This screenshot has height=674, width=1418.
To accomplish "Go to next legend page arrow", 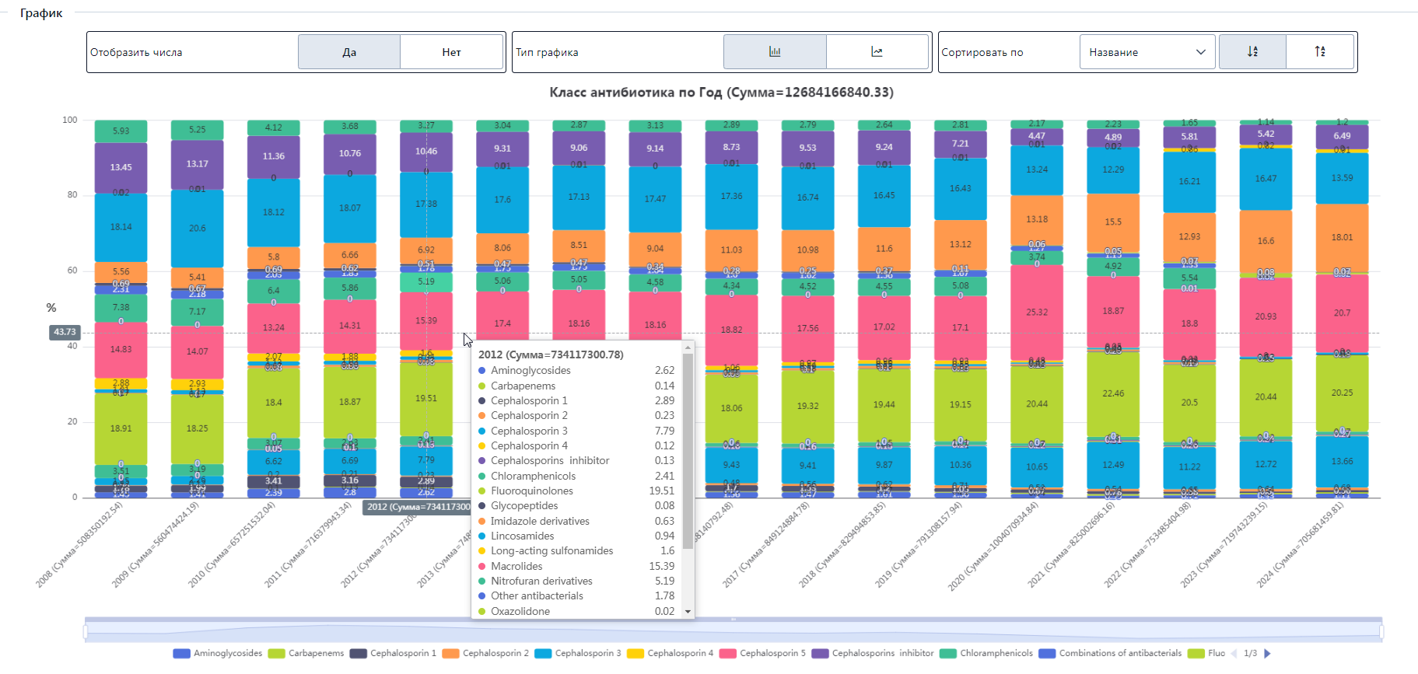I will [1267, 653].
